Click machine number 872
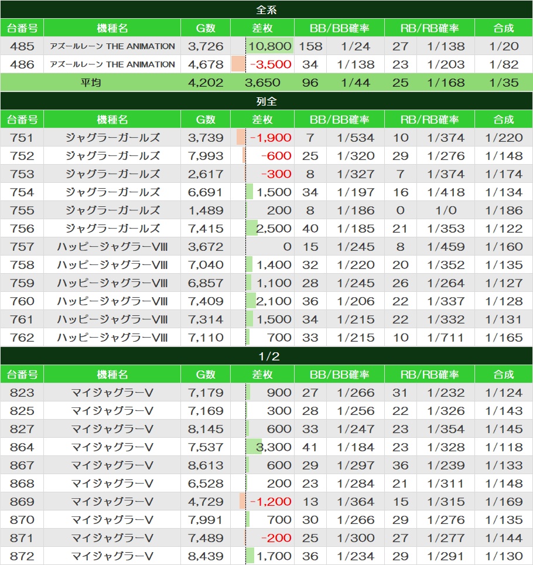Viewport: 533px width, 565px height. 22,556
